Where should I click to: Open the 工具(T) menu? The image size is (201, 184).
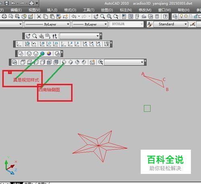(88, 10)
